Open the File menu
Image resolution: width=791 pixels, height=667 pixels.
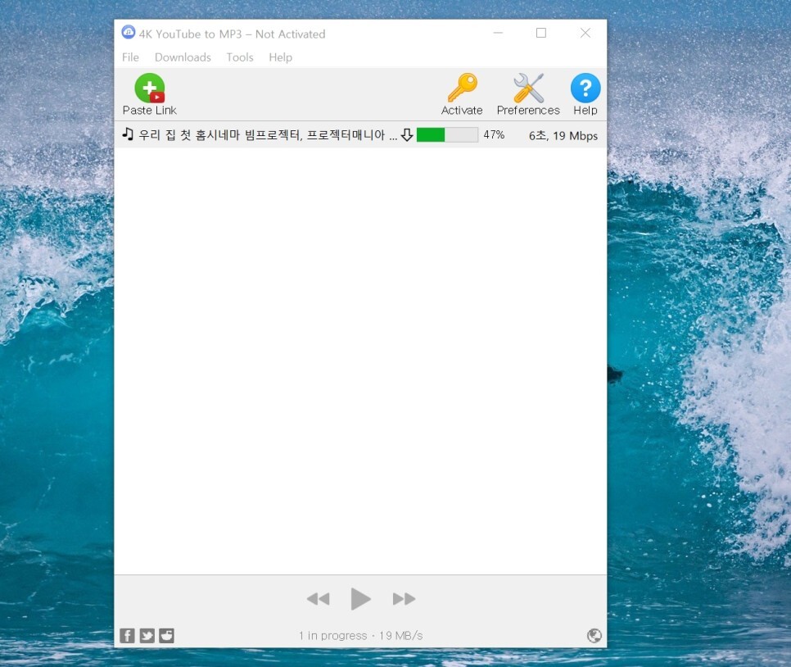[x=130, y=57]
